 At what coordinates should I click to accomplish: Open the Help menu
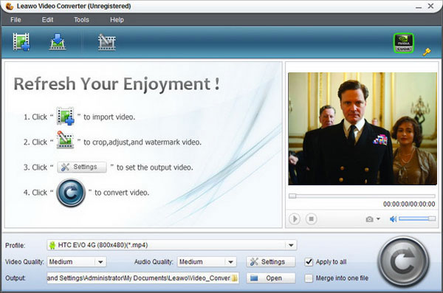[x=117, y=20]
